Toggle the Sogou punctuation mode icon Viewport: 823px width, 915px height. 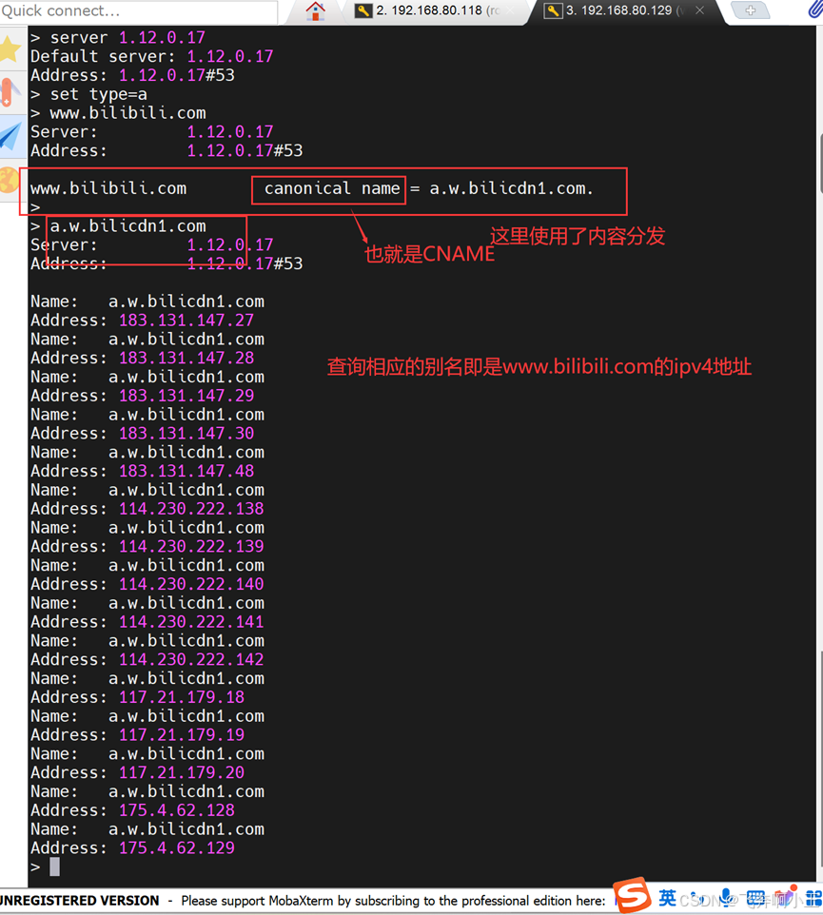(x=696, y=898)
